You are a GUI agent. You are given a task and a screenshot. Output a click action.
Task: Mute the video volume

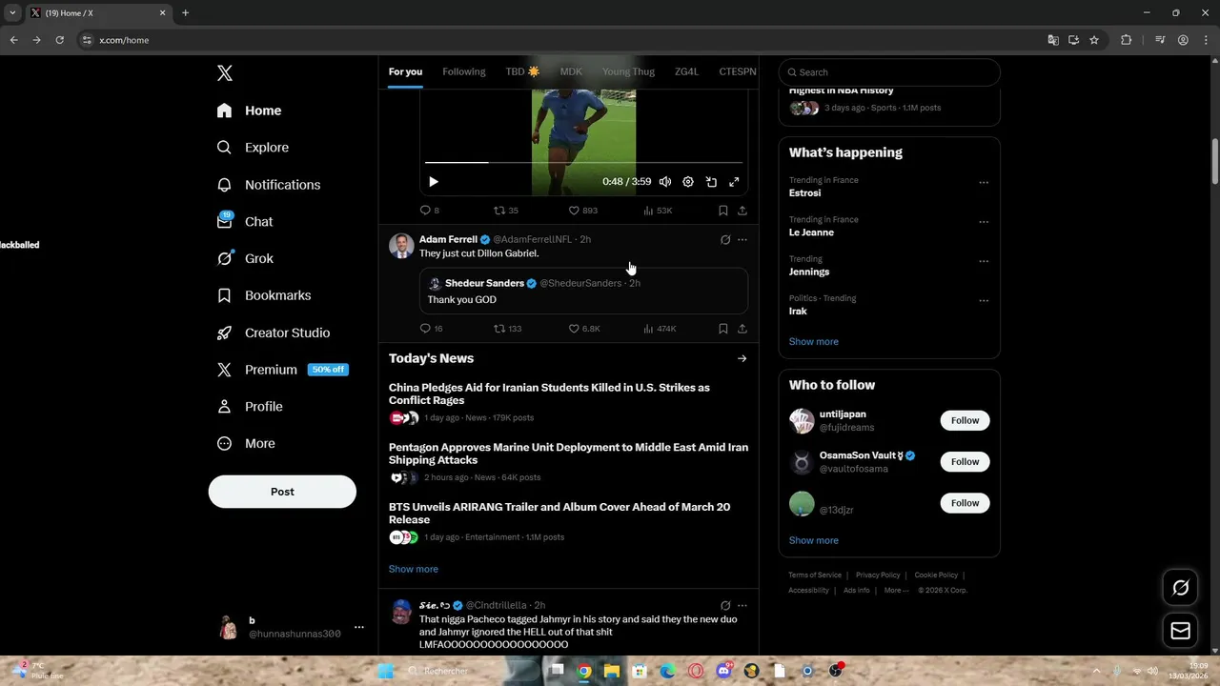665,182
